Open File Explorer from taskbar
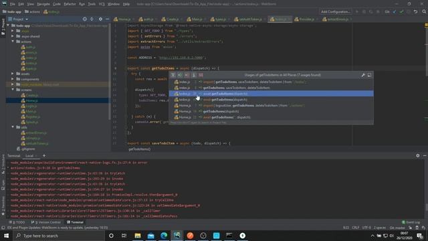The height and width of the screenshot is (241, 428). [x=138, y=236]
